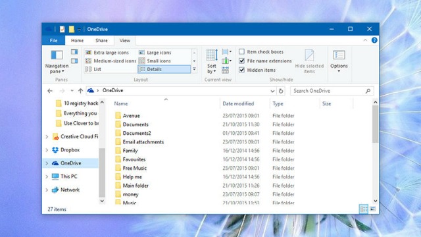421x237 pixels.
Task: Open the Add columns icon dropdown
Action: click(x=226, y=61)
